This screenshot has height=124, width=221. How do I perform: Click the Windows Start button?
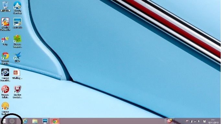coord(4,121)
